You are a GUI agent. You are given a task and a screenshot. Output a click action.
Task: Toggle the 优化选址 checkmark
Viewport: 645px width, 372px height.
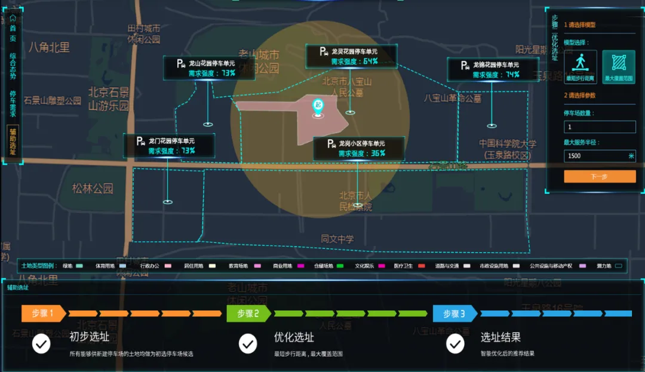tap(248, 343)
